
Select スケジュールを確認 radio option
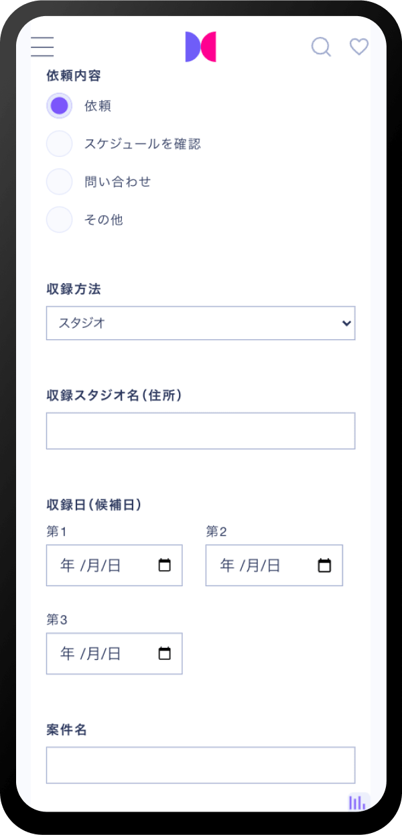click(59, 144)
